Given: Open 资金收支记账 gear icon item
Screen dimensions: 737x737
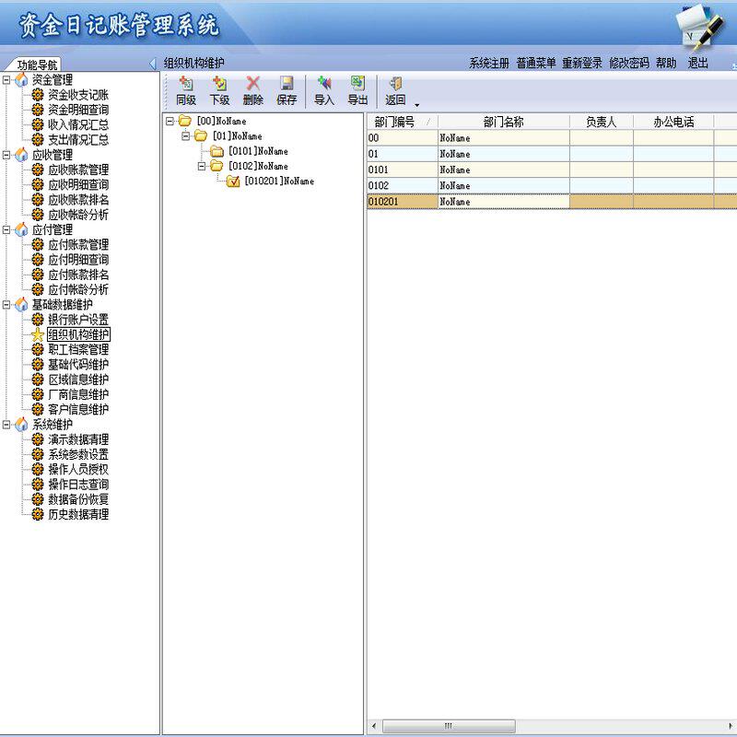Looking at the screenshot, I should pos(38,95).
